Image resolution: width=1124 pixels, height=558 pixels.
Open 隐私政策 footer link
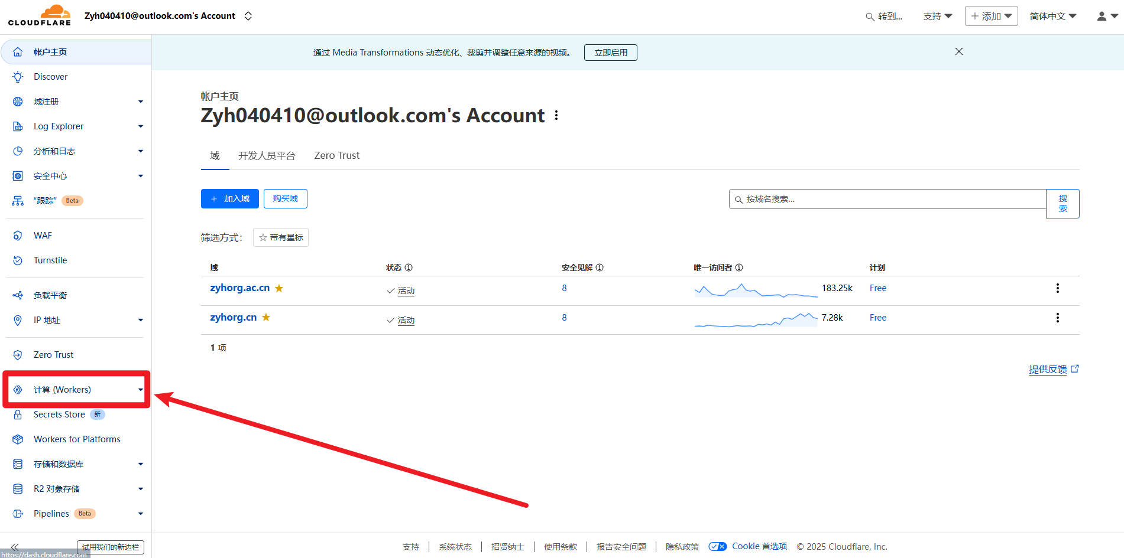click(x=682, y=547)
